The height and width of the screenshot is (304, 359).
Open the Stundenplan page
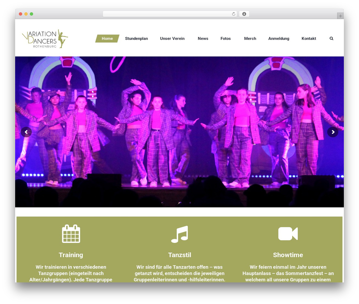point(136,38)
